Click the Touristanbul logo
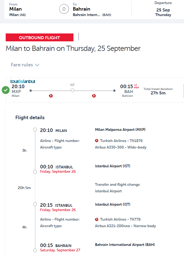This screenshot has width=184, height=256. point(23,81)
